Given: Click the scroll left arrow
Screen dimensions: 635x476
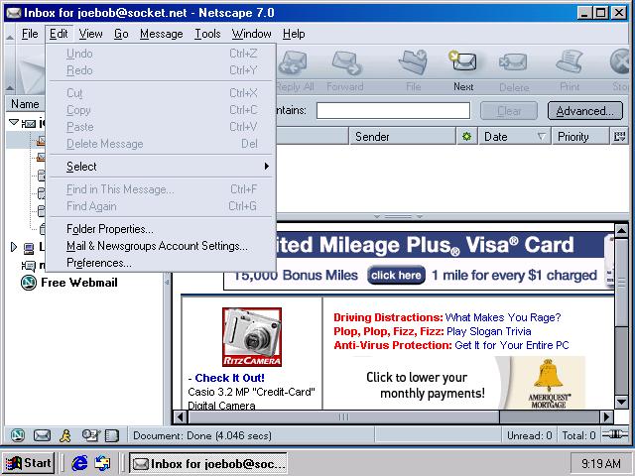Looking at the screenshot, I should coord(181,416).
